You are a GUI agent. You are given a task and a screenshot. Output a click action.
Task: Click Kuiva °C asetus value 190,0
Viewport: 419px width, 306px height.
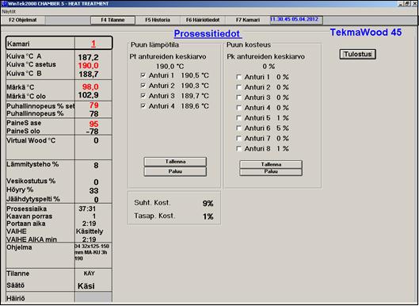[x=89, y=66]
